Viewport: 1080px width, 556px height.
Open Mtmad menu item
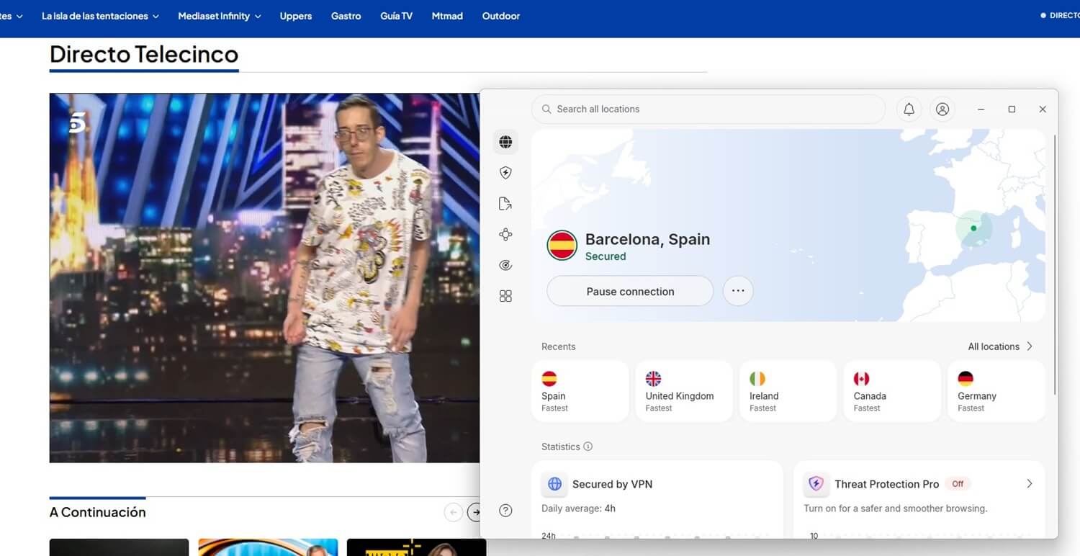pyautogui.click(x=447, y=16)
